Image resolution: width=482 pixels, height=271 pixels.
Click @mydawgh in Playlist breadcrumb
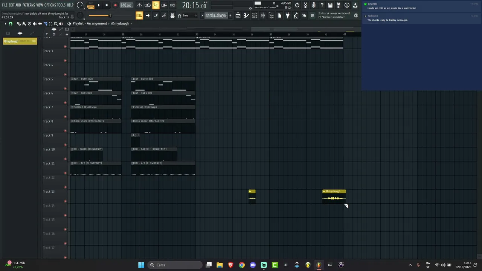pos(120,23)
